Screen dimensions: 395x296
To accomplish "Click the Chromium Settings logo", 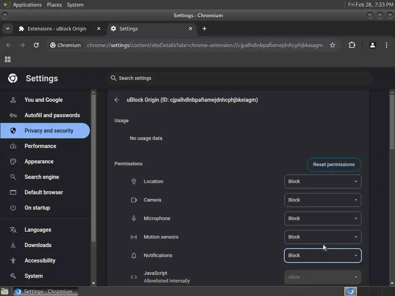I will pyautogui.click(x=13, y=78).
